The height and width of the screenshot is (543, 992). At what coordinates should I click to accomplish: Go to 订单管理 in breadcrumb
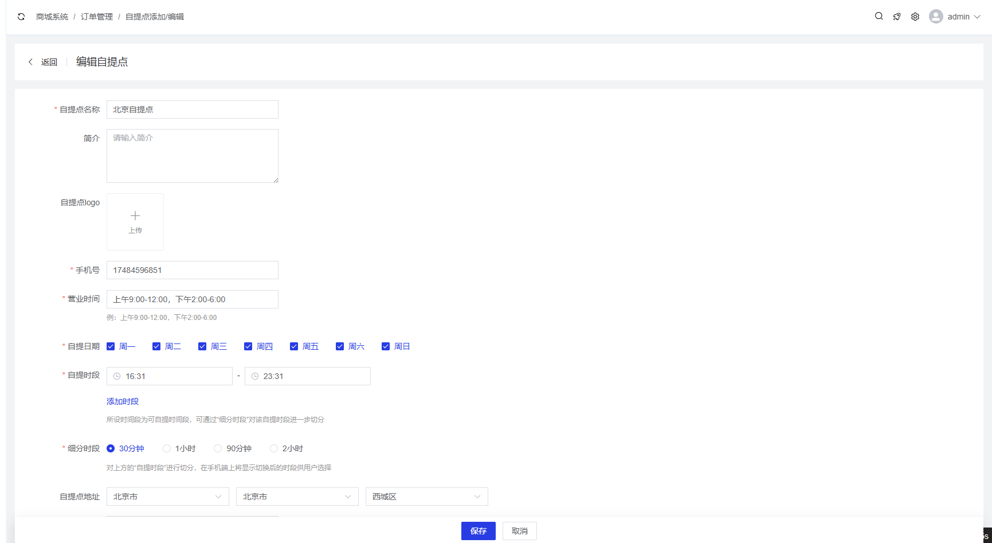[97, 17]
